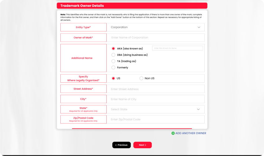
Task: Click the Entity Type chevron arrow
Action: coord(199,27)
